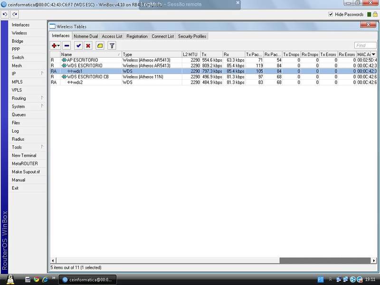The image size is (380, 285).
Task: Open the column chooser dropdown arrow
Action: 374,54
